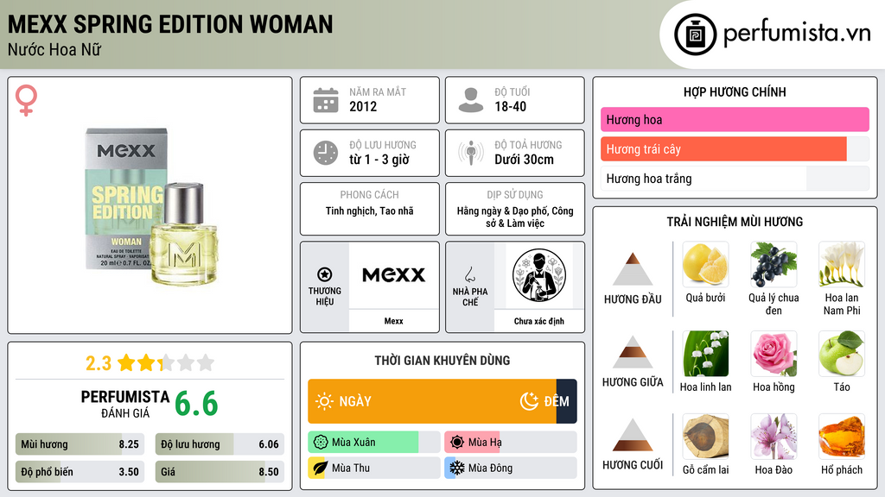Click the flower icon for Mùa Xuân
The width and height of the screenshot is (885, 497).
tap(321, 443)
